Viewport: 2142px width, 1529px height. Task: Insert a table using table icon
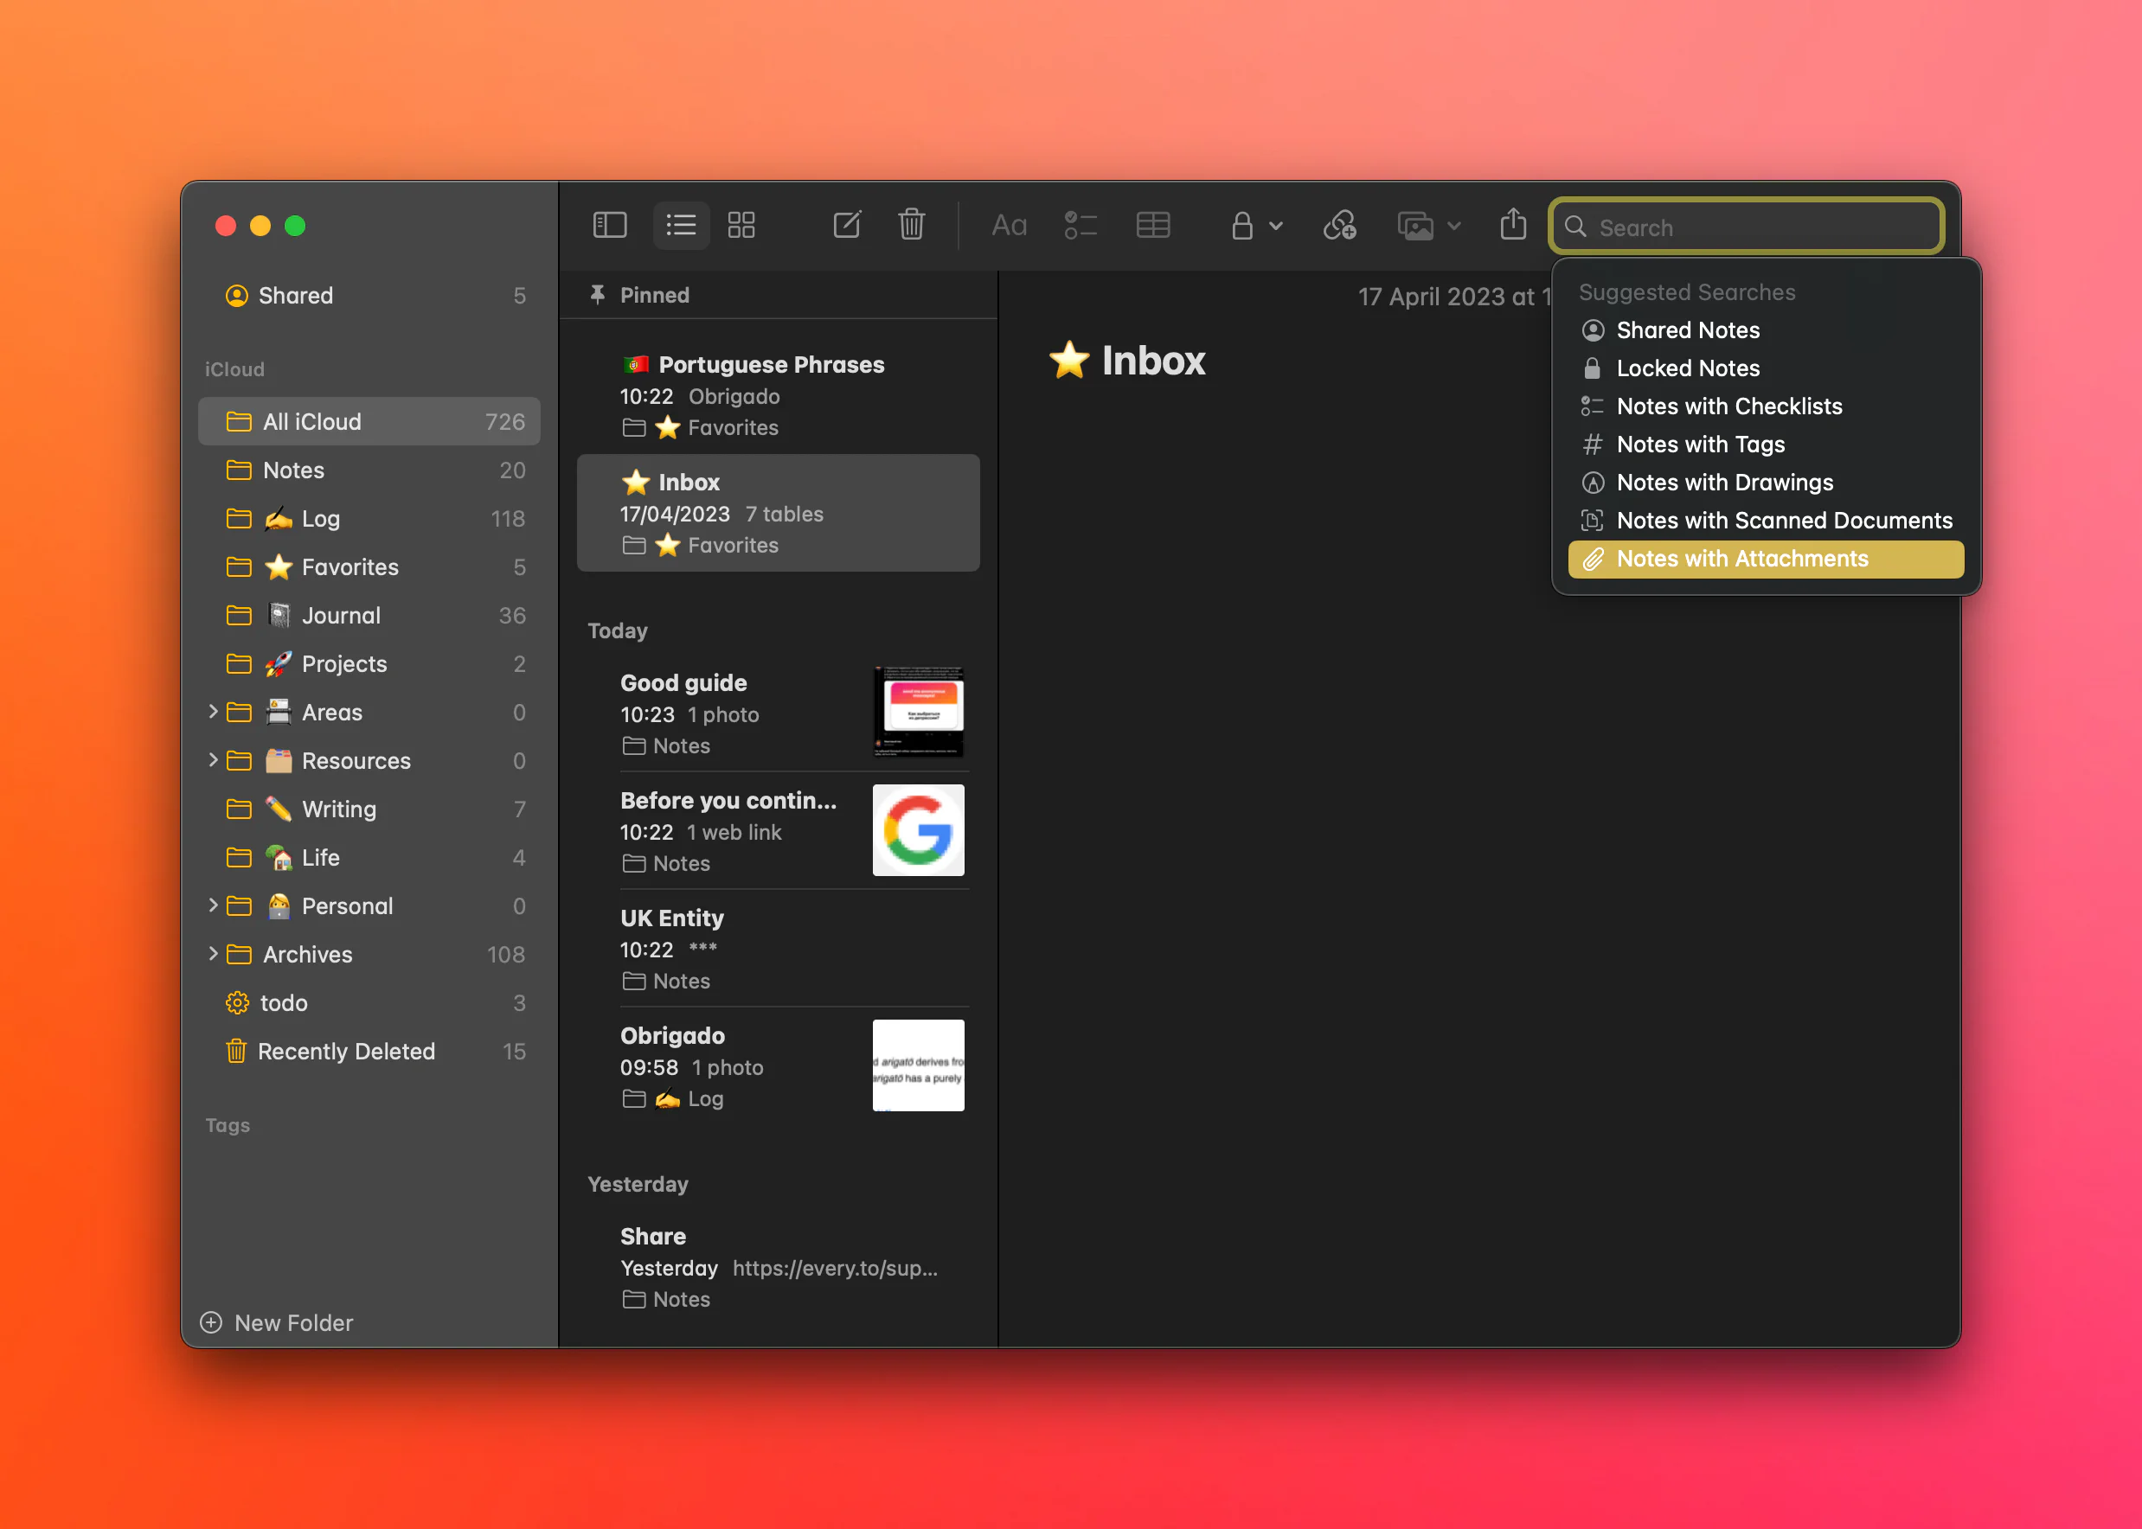tap(1152, 226)
